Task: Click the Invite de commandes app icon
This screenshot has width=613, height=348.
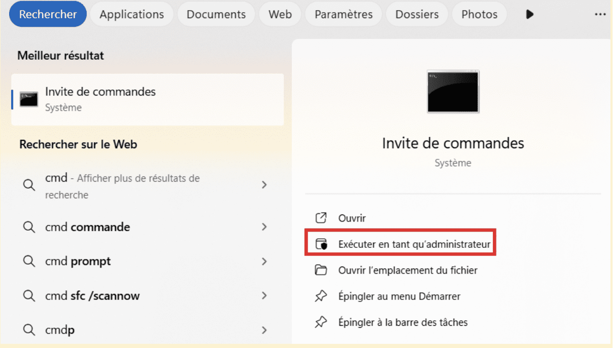Action: tap(28, 99)
